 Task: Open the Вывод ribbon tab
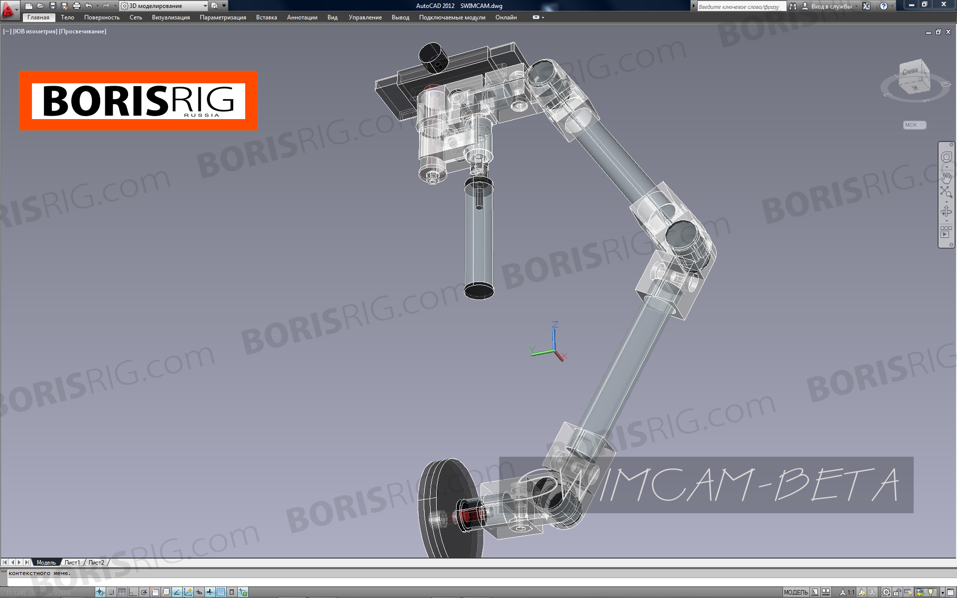tap(400, 17)
